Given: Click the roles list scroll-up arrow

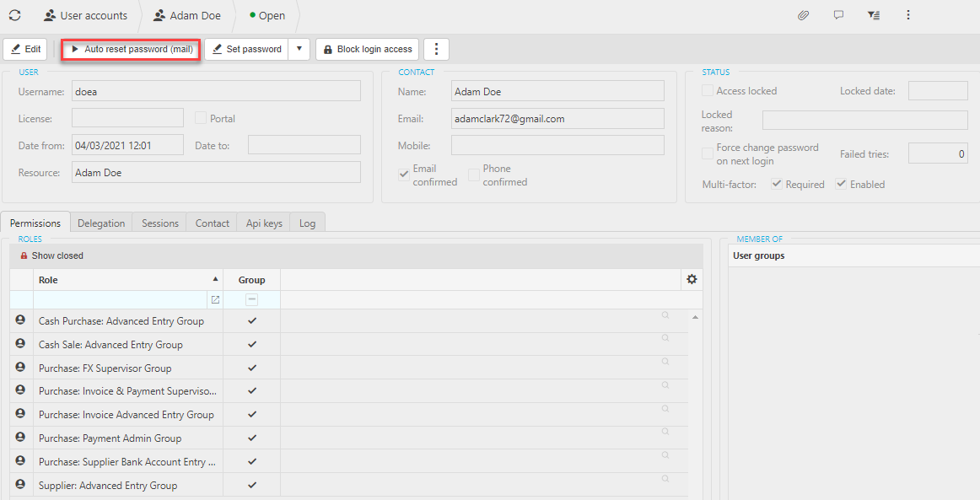Looking at the screenshot, I should point(695,317).
